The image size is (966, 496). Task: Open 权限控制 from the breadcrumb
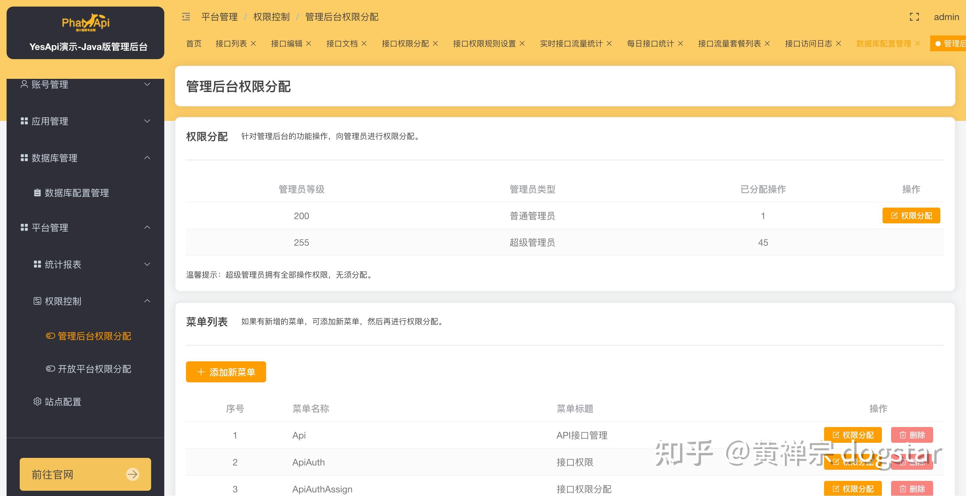click(x=271, y=17)
